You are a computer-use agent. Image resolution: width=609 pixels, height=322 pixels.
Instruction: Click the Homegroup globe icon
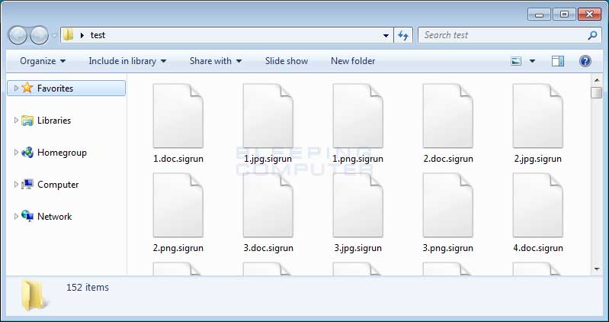coord(27,153)
